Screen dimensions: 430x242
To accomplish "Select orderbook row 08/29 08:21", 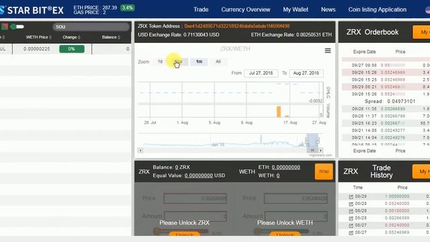I will 386,87.
